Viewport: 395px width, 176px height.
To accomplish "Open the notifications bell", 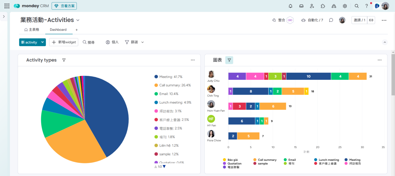I will 291,6.
